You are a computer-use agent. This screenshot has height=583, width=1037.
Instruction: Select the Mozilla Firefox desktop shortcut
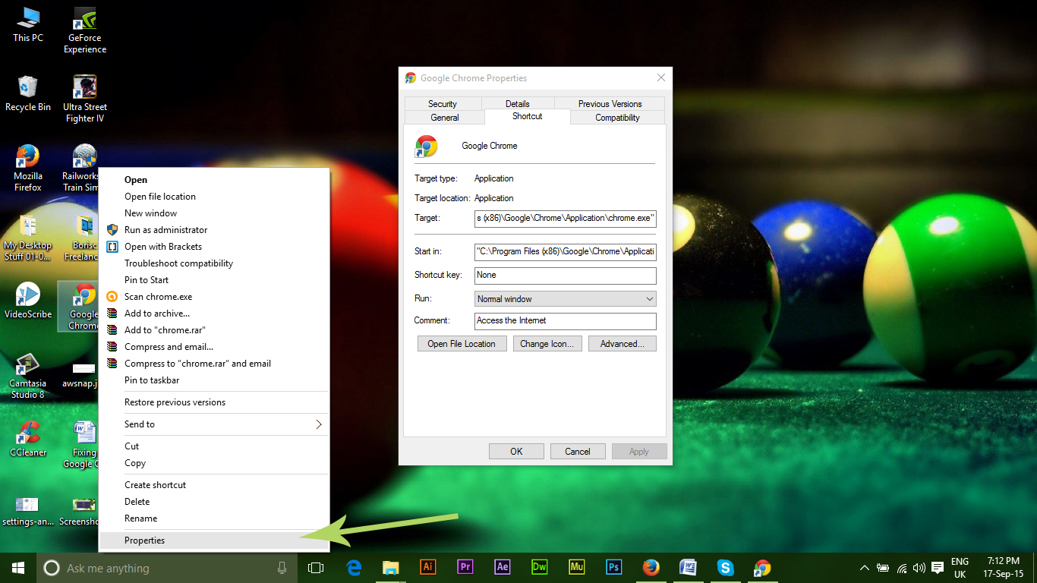[28, 168]
